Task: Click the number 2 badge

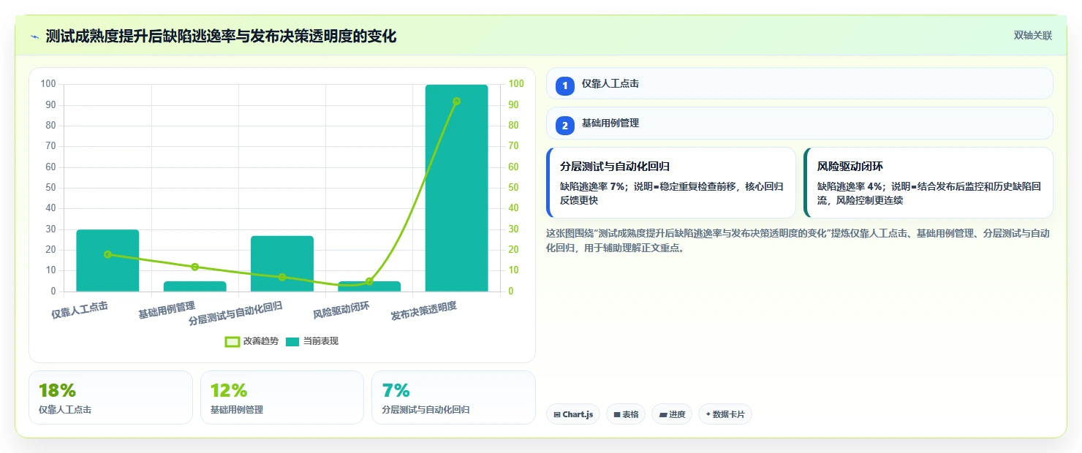Action: (564, 125)
